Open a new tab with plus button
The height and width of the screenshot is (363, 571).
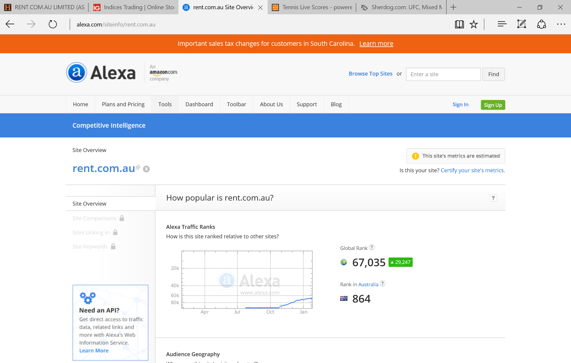[453, 7]
